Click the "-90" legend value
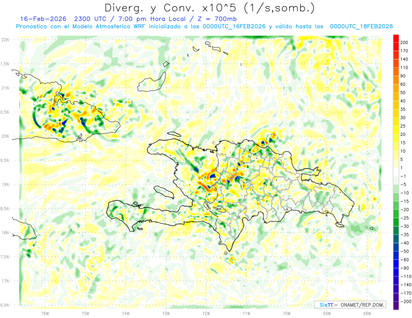 tap(404, 268)
